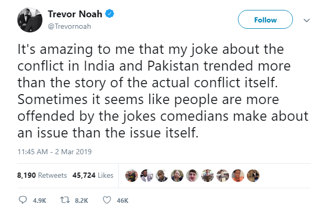Click the reply speech bubble icon
The height and width of the screenshot is (206, 326).
[x=23, y=200]
